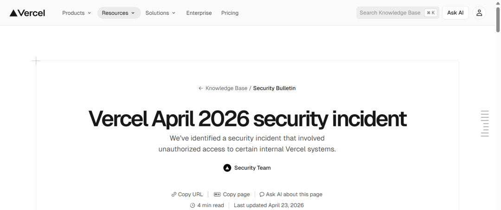Expand the Solutions dropdown menu
This screenshot has width=501, height=210.
coord(161,13)
